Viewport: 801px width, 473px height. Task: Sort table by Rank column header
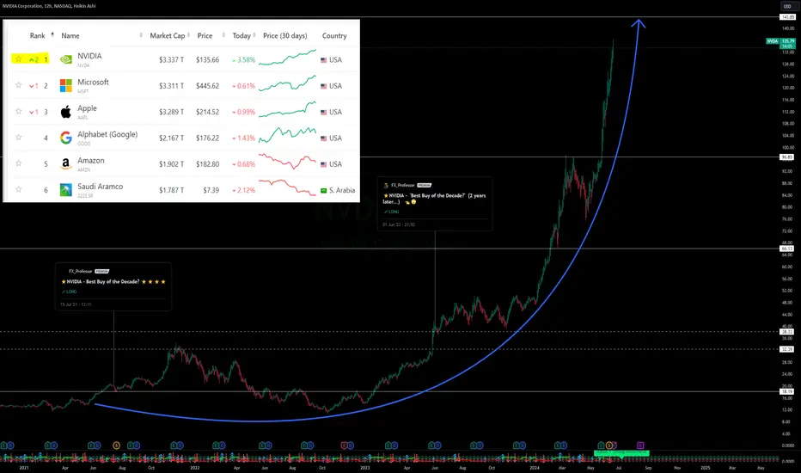(37, 36)
